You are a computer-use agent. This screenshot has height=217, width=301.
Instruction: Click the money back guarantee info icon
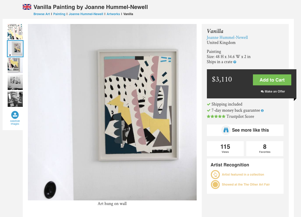click(262, 110)
